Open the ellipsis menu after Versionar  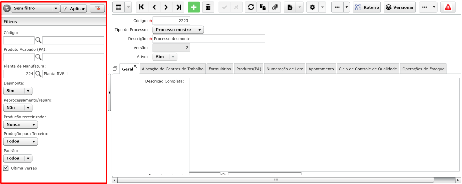pyautogui.click(x=425, y=7)
